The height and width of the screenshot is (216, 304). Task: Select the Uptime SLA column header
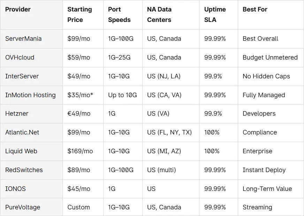[215, 15]
